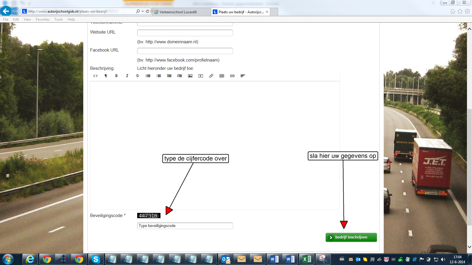472x265 pixels.
Task: Apply strikethrough formatting in editor
Action: [x=137, y=76]
